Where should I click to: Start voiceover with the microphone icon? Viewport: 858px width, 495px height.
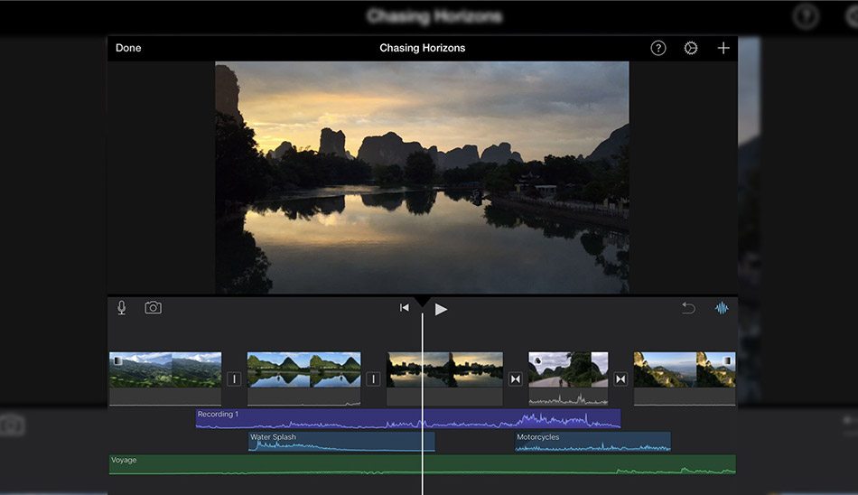(122, 308)
